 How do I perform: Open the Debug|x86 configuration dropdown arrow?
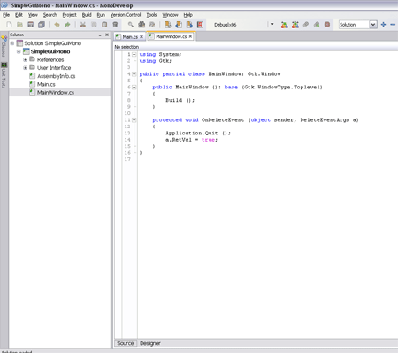pos(272,24)
